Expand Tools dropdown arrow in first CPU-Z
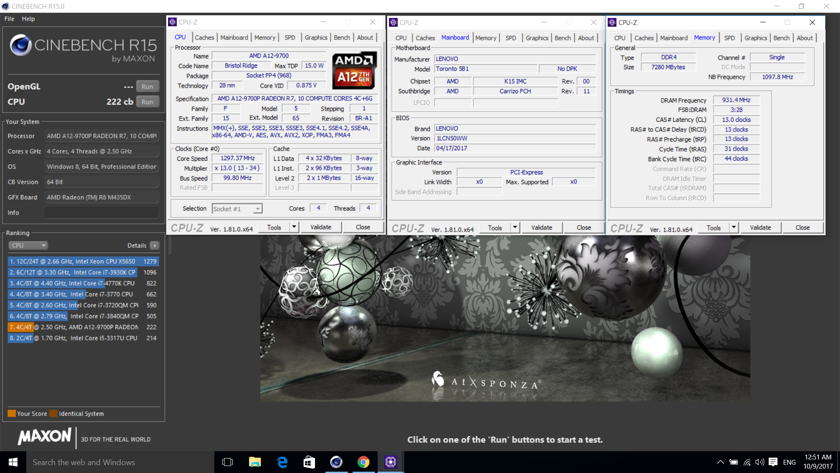The width and height of the screenshot is (840, 473). [x=294, y=227]
